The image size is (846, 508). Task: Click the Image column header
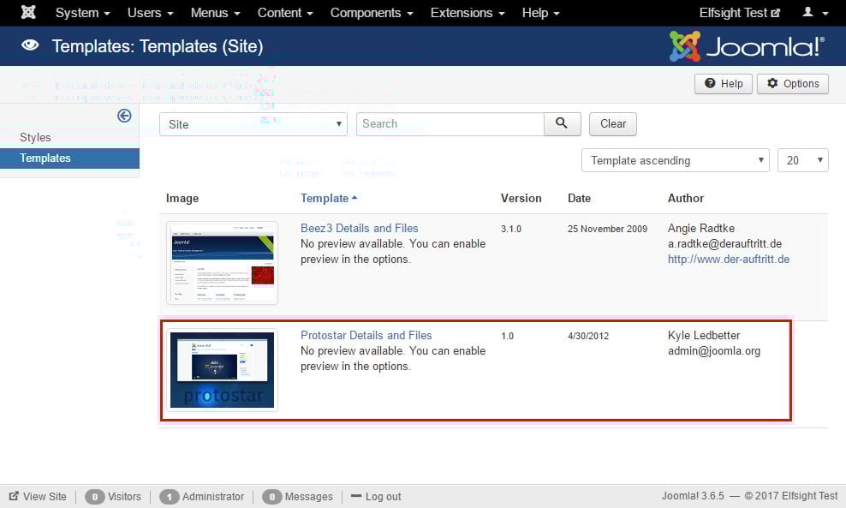point(182,198)
